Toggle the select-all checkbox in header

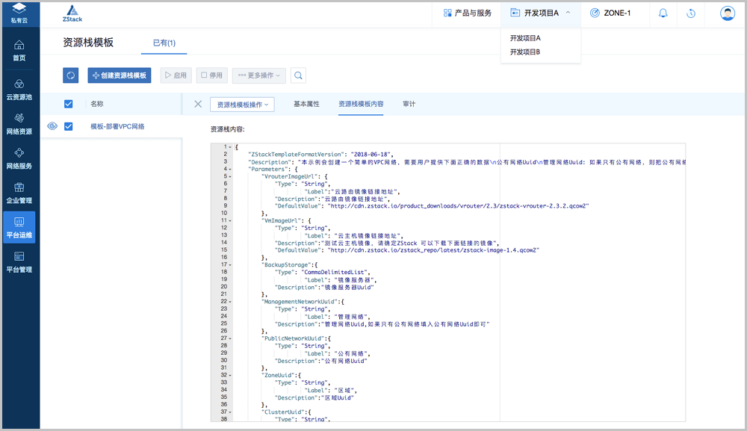click(x=69, y=104)
